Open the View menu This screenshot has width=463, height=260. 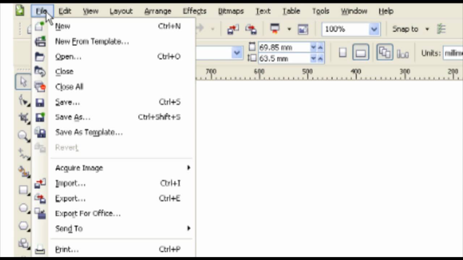pos(90,11)
